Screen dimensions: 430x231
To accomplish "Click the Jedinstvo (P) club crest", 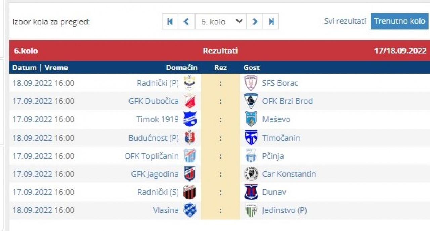I will 251,210.
